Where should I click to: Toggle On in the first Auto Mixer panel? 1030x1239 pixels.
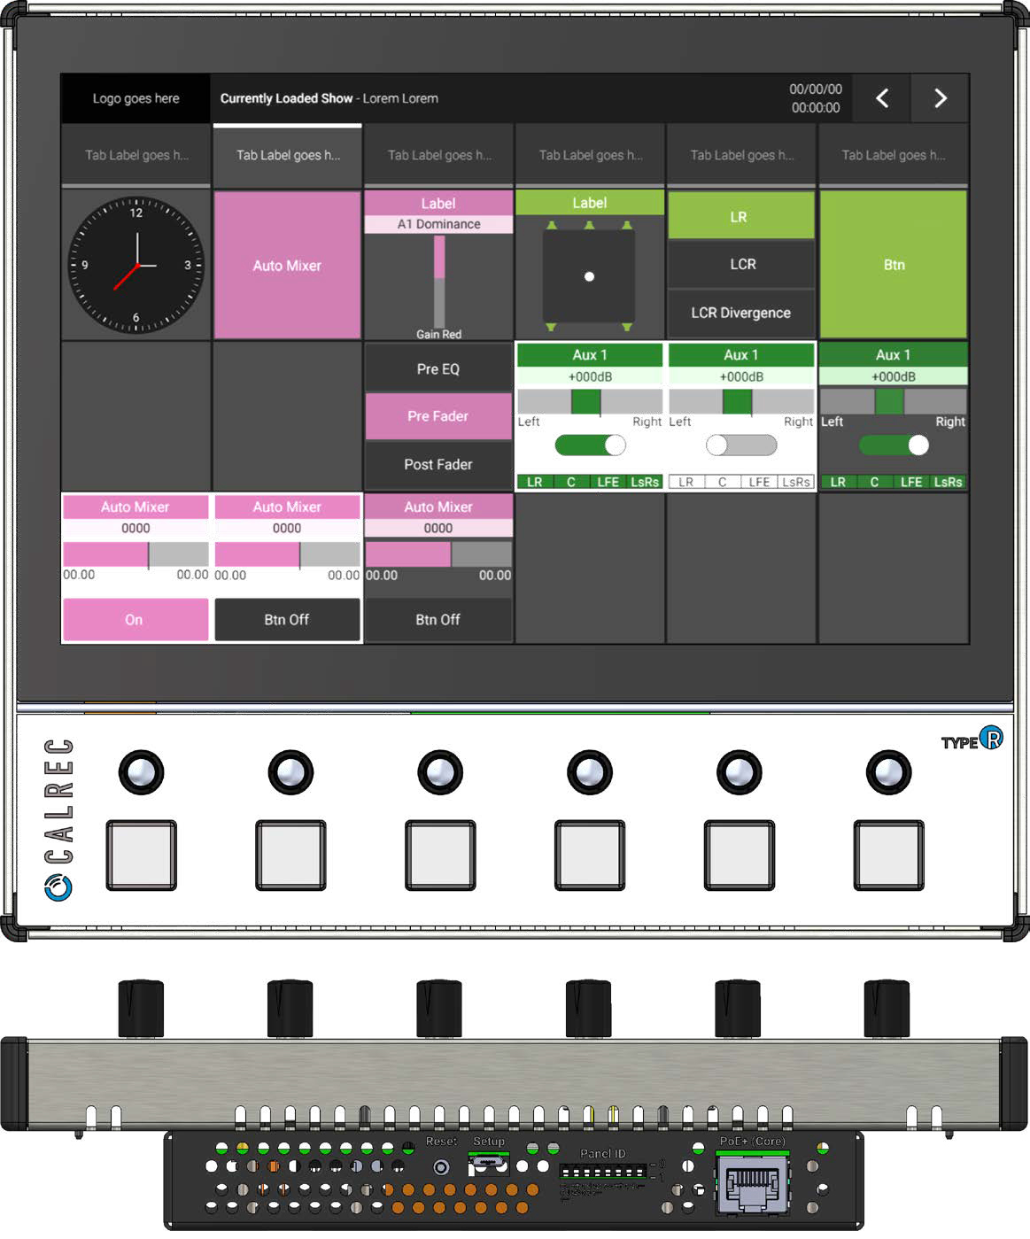tap(135, 619)
